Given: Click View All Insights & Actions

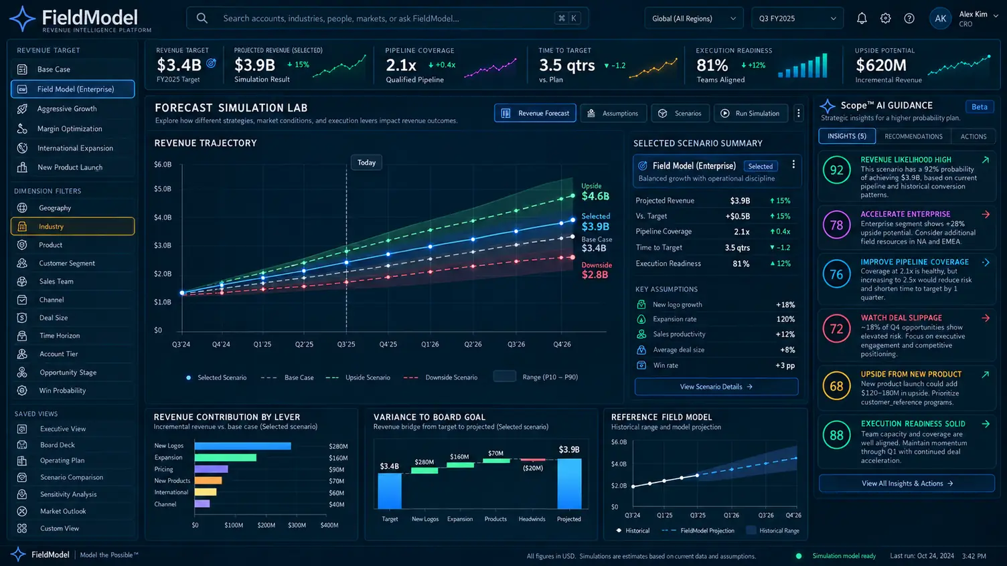Looking at the screenshot, I should click(x=907, y=484).
